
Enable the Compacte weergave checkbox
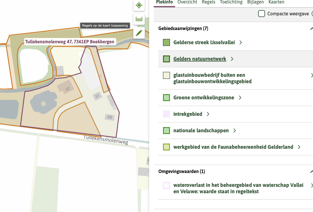pyautogui.click(x=262, y=14)
